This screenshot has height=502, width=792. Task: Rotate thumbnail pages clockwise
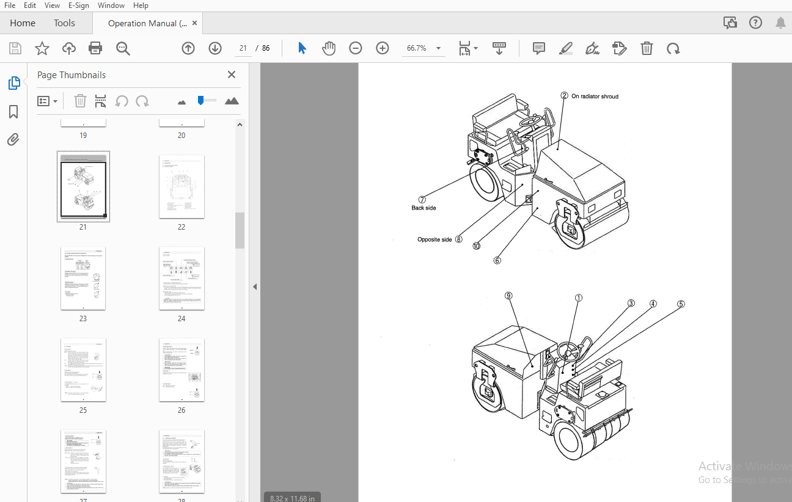(142, 101)
